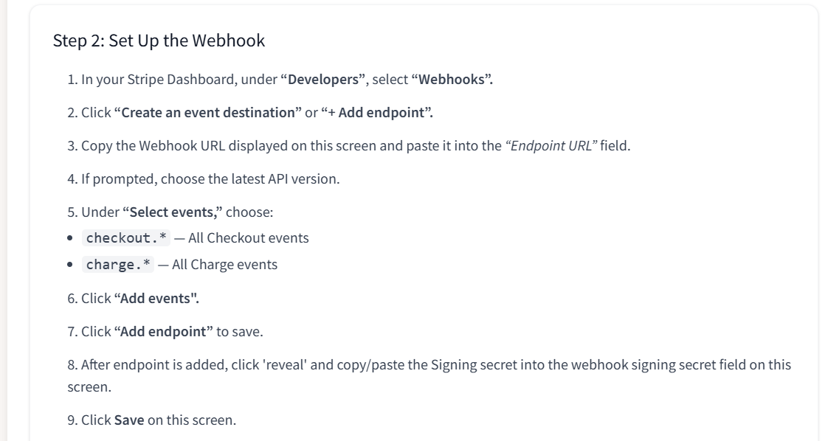Click the "Step 2: Set Up the Webhook" heading

click(x=159, y=41)
